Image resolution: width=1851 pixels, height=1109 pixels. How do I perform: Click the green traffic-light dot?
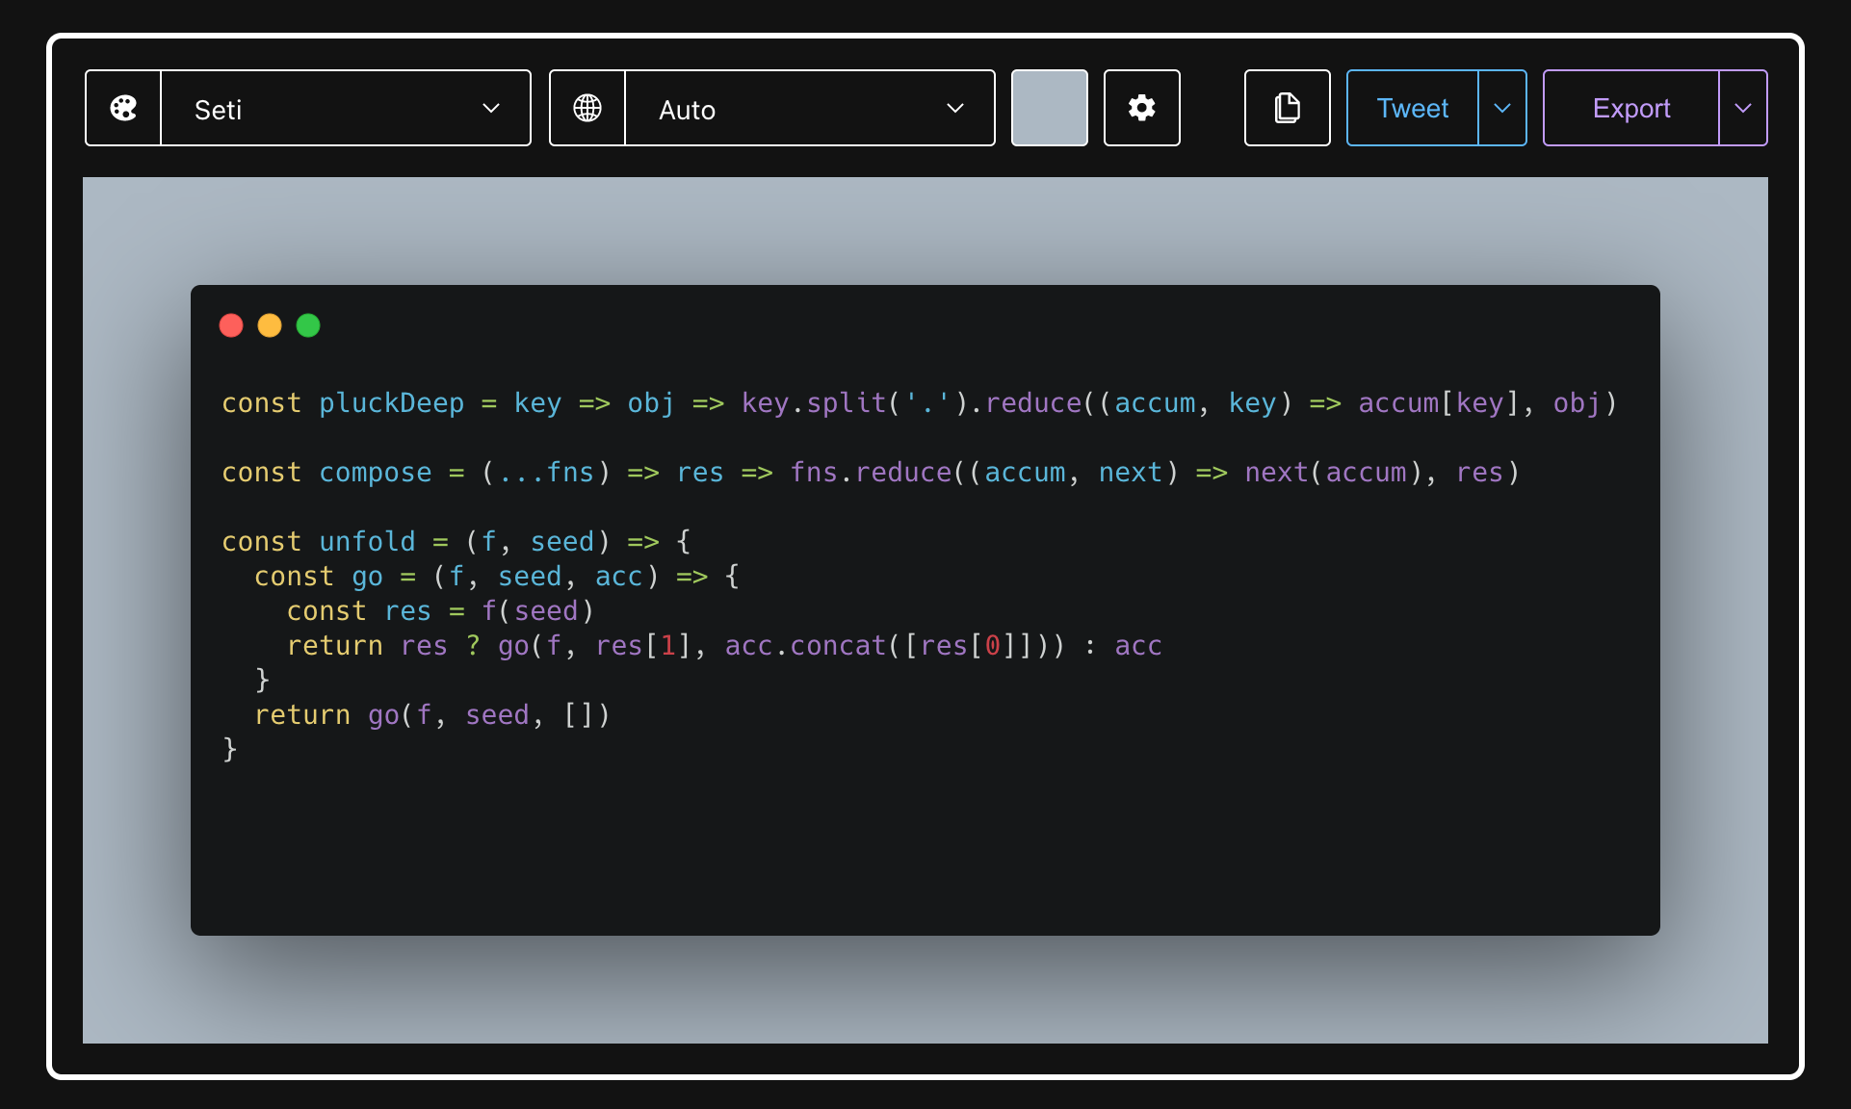click(x=308, y=325)
